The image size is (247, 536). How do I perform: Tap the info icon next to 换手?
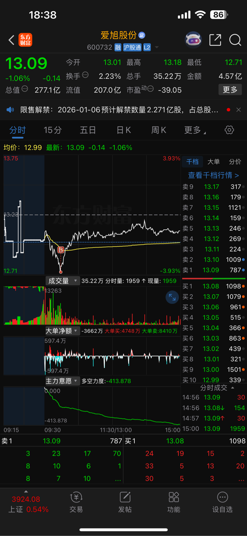coord(85,75)
